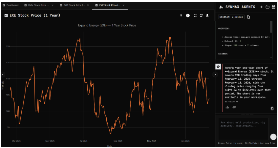Open the folder icon in Synmax Agents
Viewport: 278px width, 148px height.
pyautogui.click(x=267, y=7)
